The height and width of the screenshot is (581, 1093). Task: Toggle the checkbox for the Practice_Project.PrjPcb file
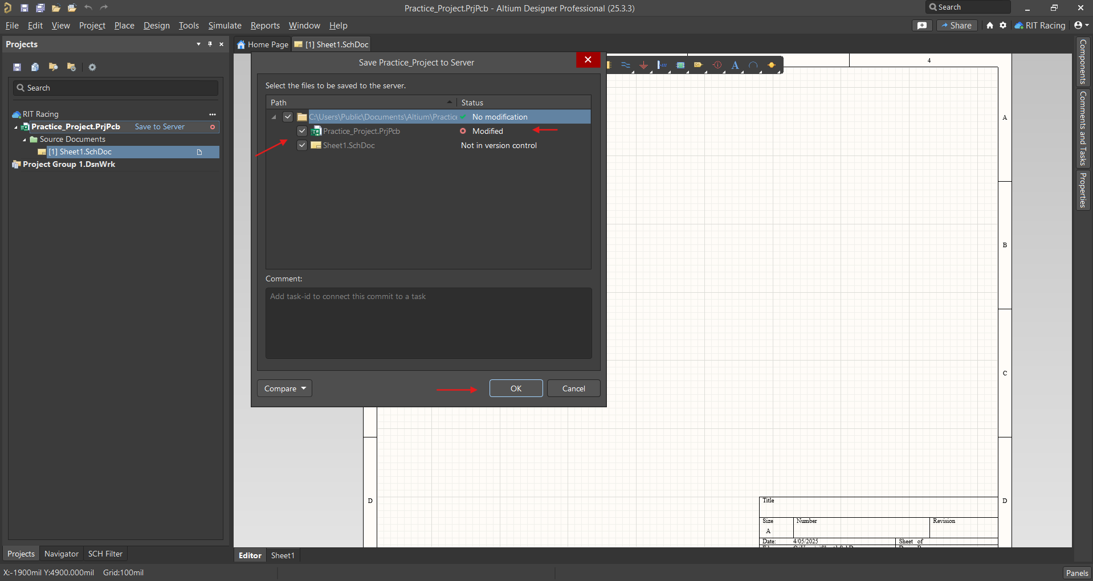click(x=302, y=131)
